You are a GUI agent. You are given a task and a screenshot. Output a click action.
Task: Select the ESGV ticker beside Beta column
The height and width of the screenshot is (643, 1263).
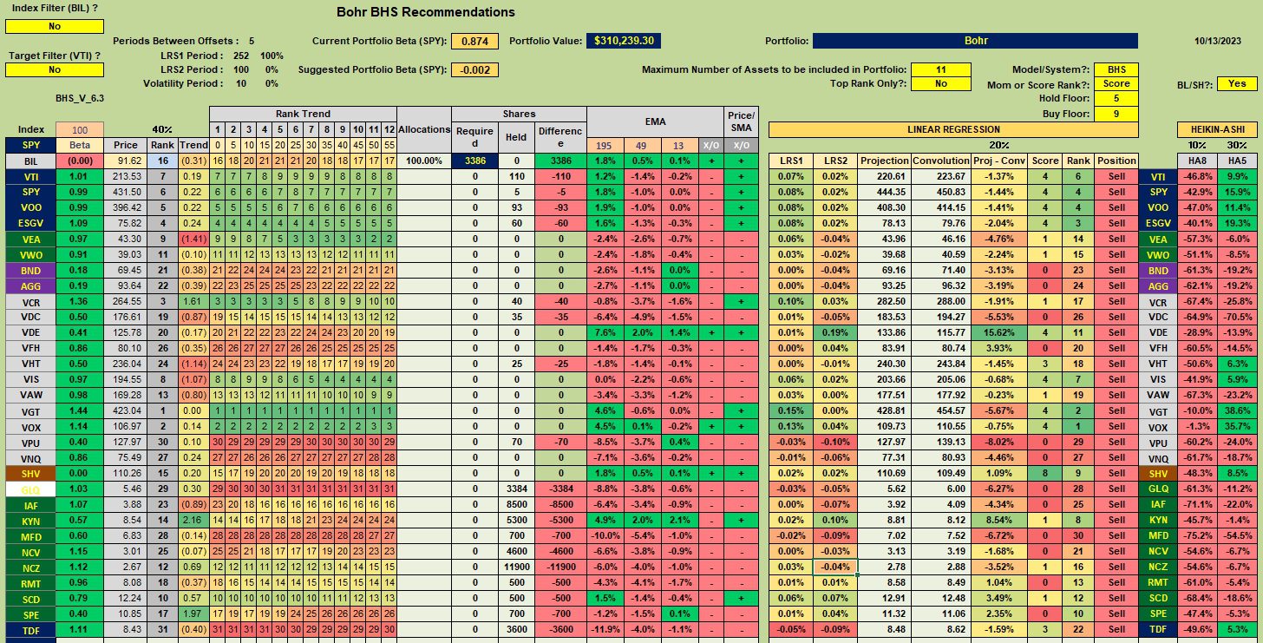(x=30, y=223)
